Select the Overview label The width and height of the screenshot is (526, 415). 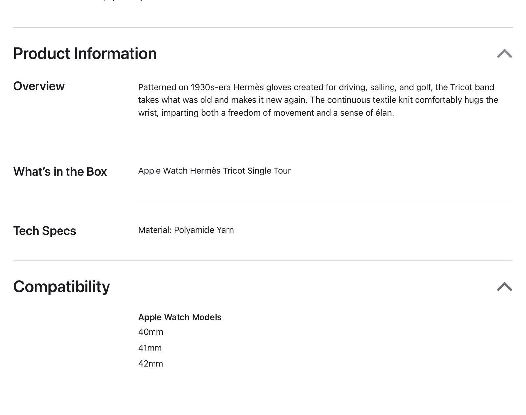pos(39,86)
